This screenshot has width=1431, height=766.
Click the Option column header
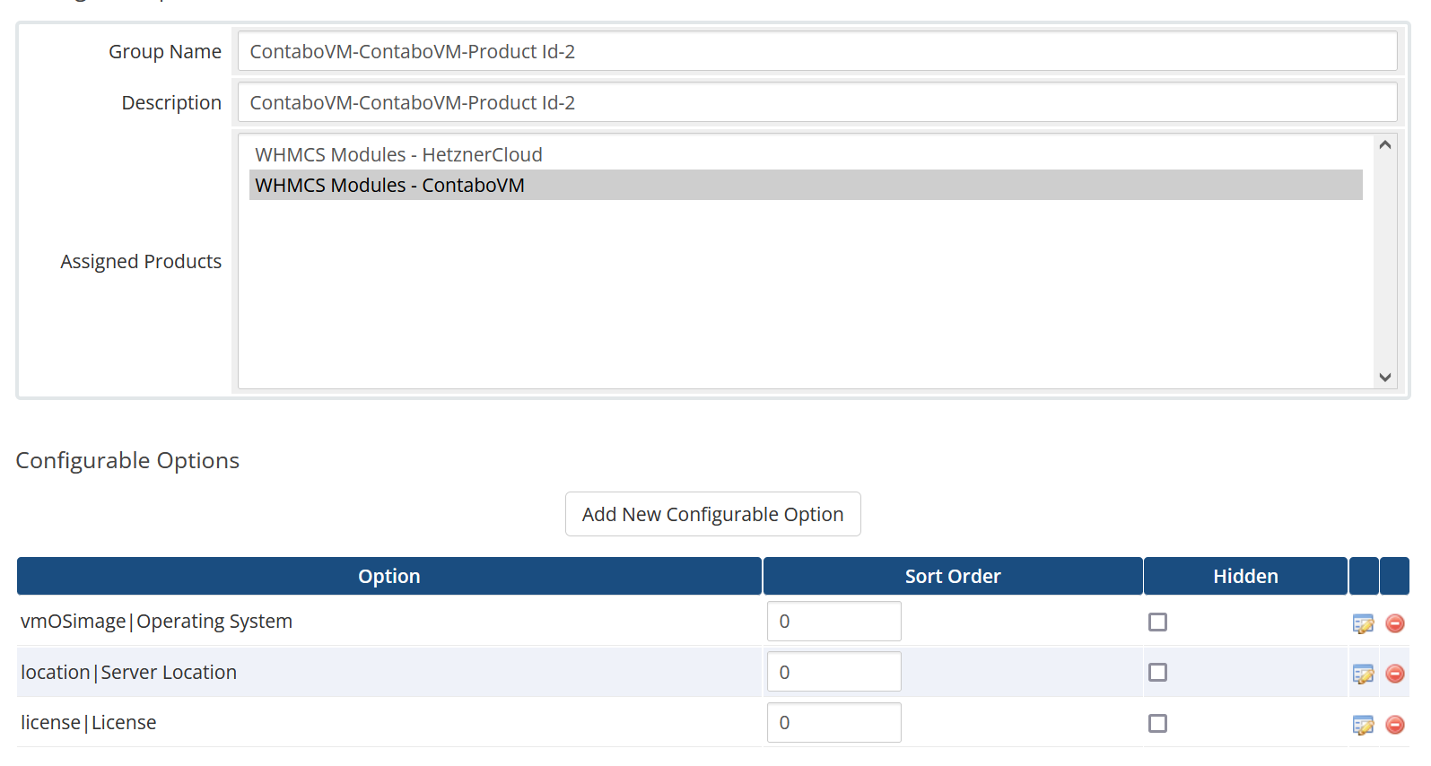point(389,576)
